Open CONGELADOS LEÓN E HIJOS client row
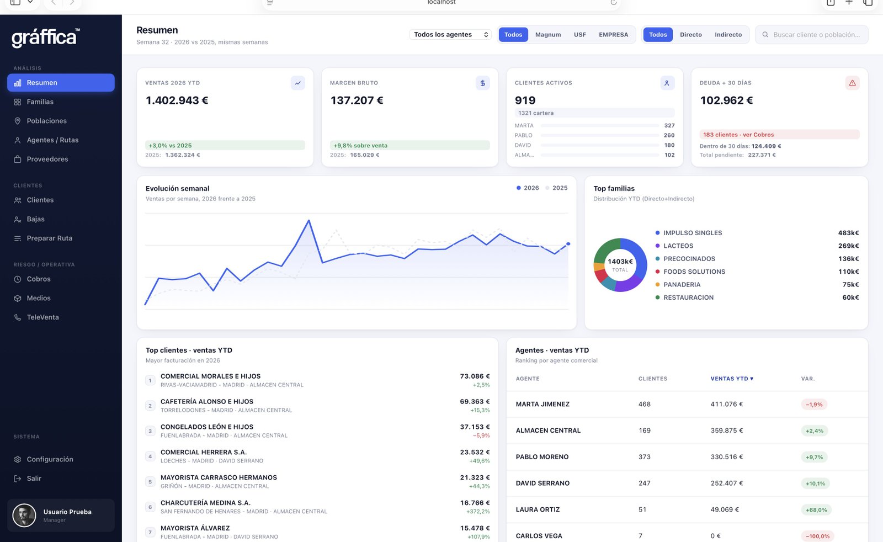Viewport: 883px width, 542px height. click(x=317, y=431)
